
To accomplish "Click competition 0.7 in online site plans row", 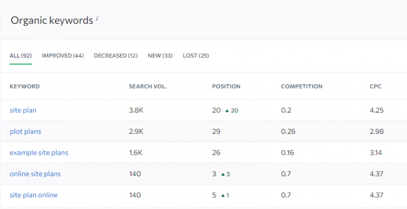I will click(x=286, y=174).
